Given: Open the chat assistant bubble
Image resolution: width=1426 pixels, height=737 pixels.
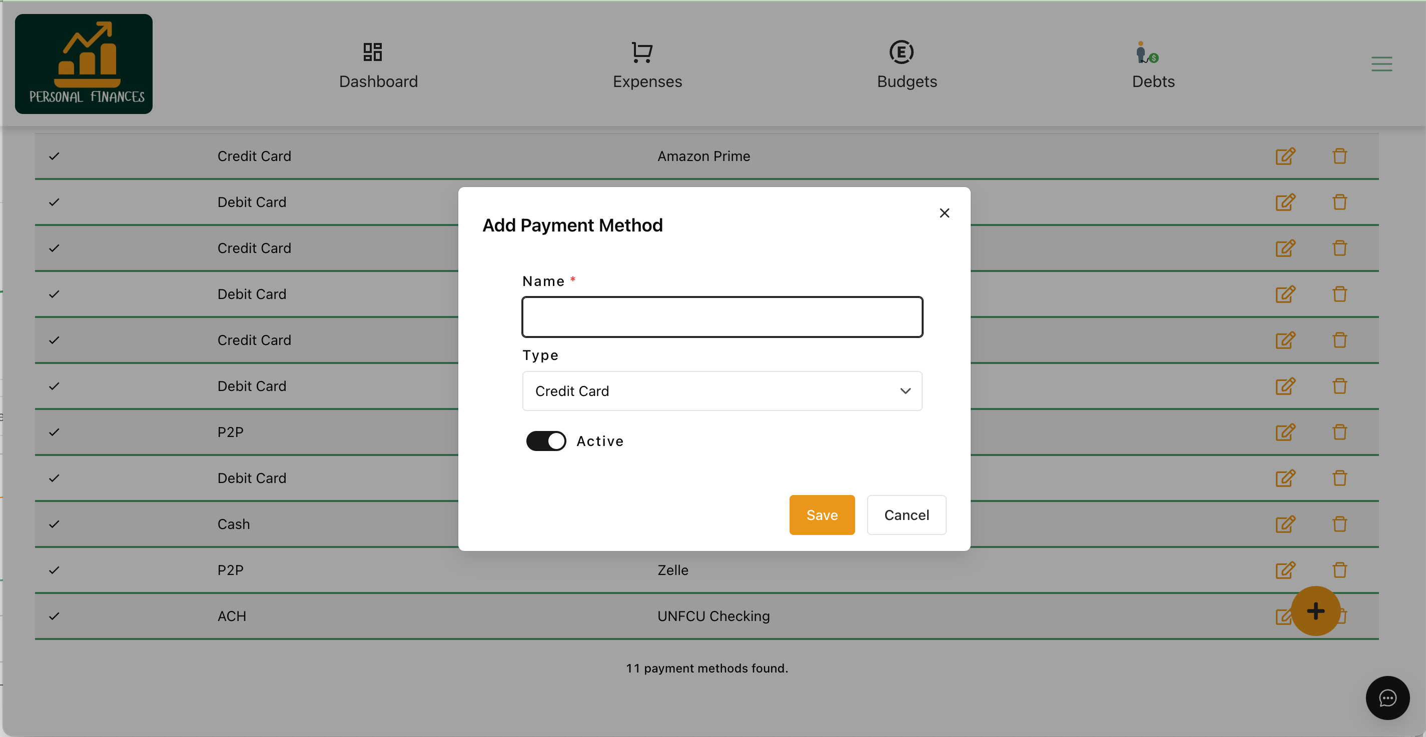Looking at the screenshot, I should click(x=1387, y=697).
